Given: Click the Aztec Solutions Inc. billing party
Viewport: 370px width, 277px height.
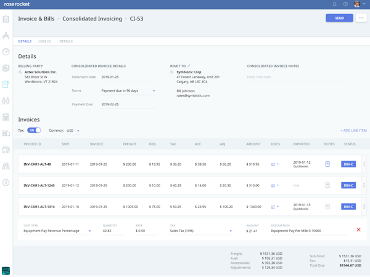Looking at the screenshot, I should point(41,72).
